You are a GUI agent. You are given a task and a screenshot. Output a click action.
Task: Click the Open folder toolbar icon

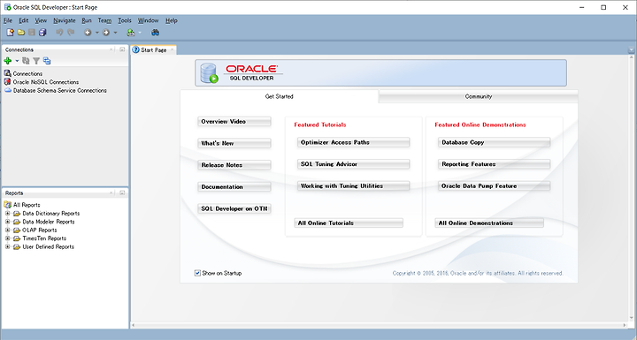[x=21, y=33]
